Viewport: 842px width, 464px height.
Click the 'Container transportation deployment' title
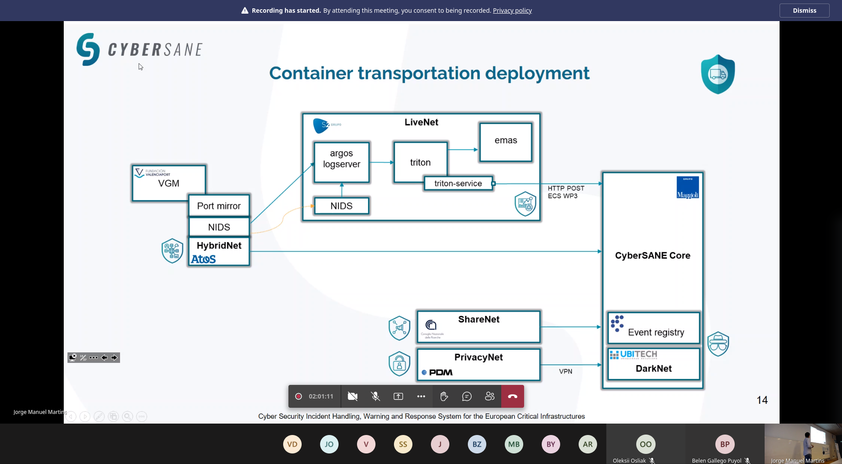429,73
